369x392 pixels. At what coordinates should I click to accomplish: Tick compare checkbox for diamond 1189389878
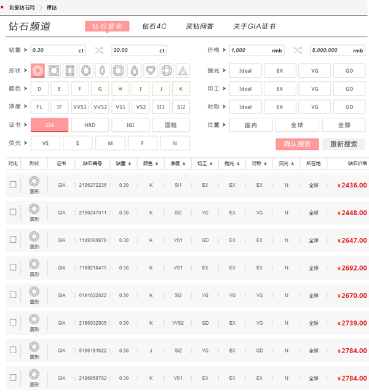(x=13, y=240)
